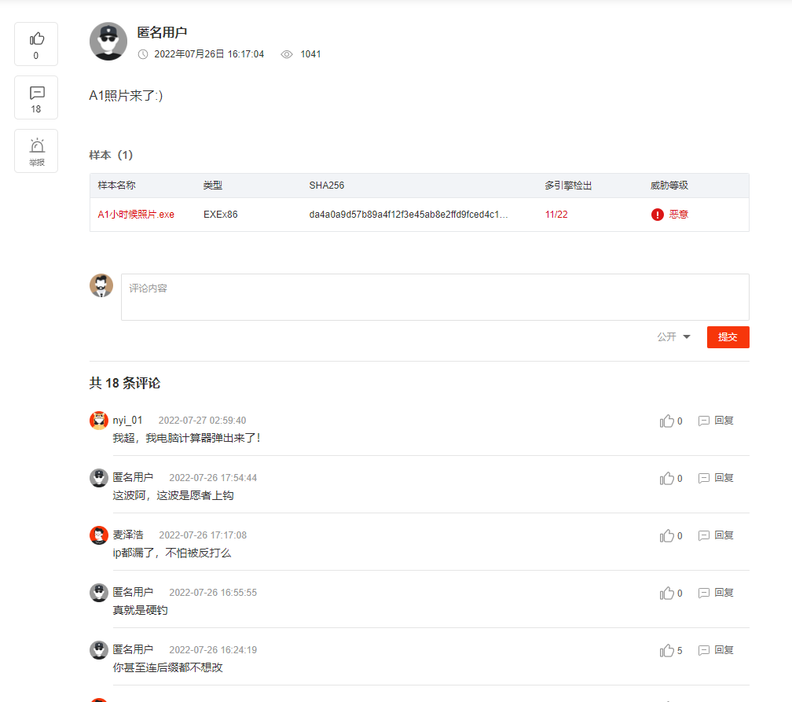Submit the comment with 提交 button
Viewport: 792px width, 702px height.
[728, 337]
